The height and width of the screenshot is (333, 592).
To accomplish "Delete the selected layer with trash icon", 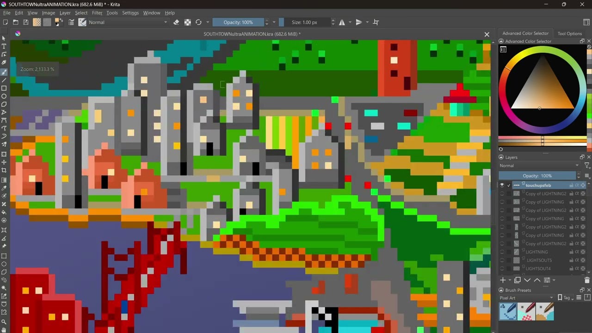I will (587, 280).
